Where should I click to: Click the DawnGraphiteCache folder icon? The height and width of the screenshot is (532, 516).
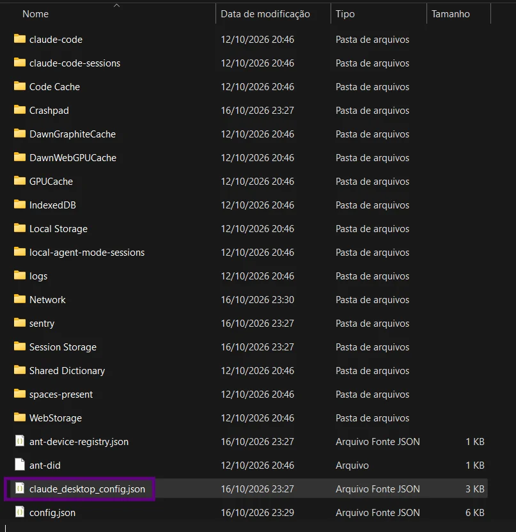[x=20, y=134]
